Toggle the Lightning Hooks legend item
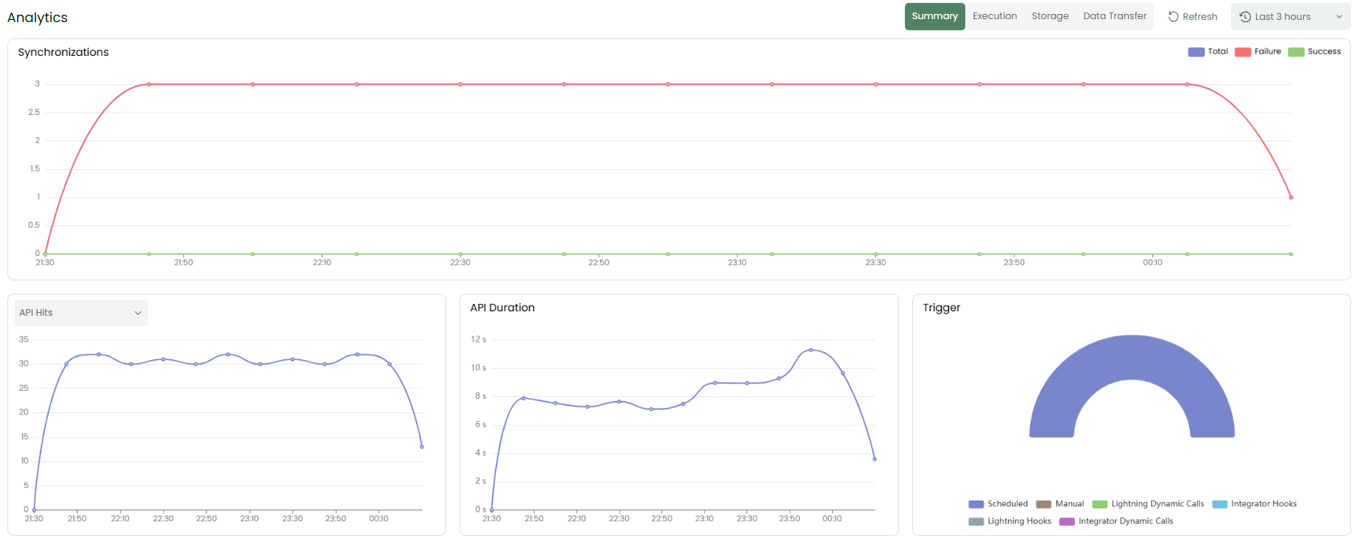The width and height of the screenshot is (1357, 552). click(x=1009, y=521)
